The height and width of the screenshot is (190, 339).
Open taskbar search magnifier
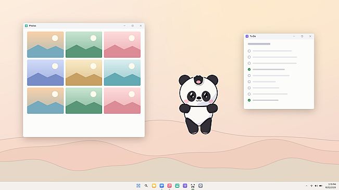pos(146,185)
